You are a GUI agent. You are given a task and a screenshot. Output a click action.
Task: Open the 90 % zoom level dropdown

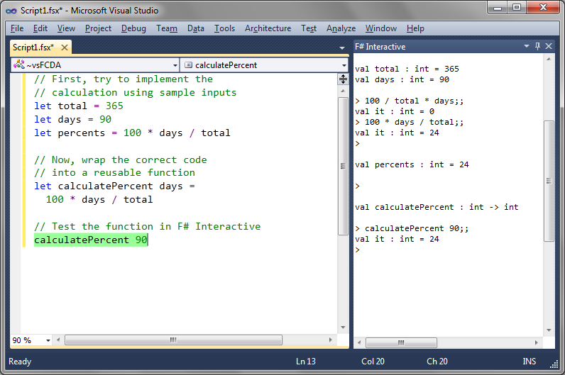coord(48,340)
